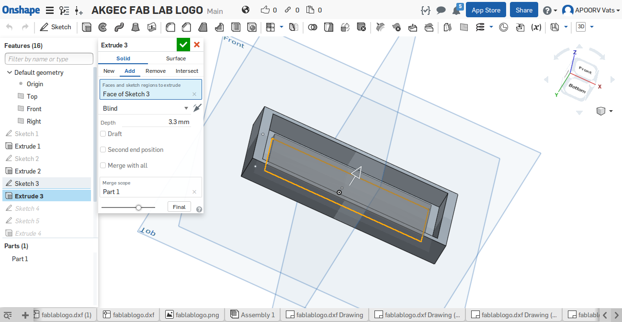Image resolution: width=622 pixels, height=322 pixels.
Task: Open the 3D dropdown arrow
Action: click(x=592, y=27)
